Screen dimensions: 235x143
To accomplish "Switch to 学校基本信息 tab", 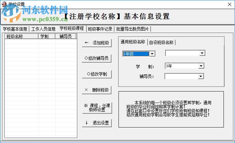I will point(15,29).
